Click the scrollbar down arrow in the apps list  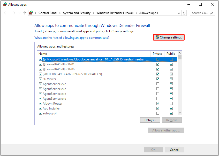tap(179, 113)
